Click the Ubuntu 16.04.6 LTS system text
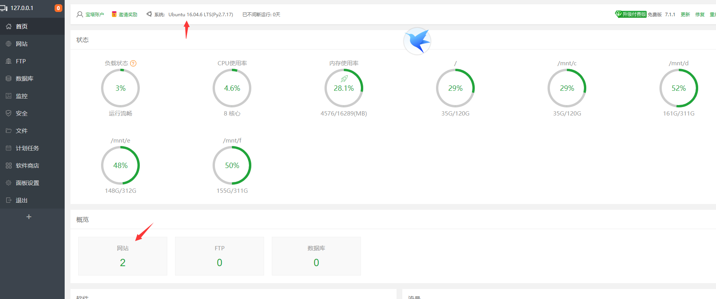This screenshot has height=299, width=716. [x=201, y=15]
